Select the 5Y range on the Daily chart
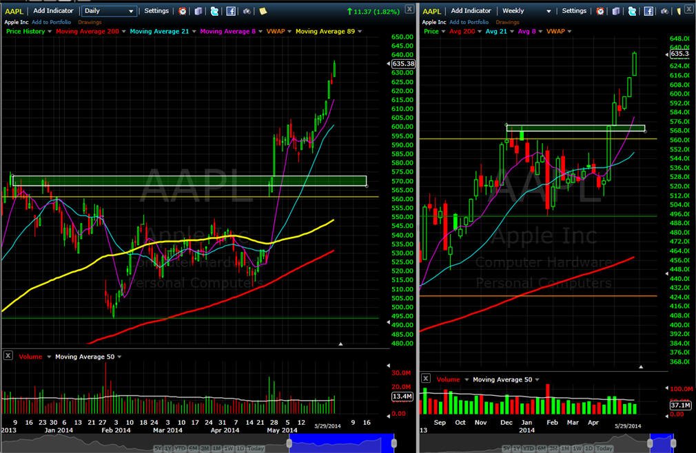The image size is (696, 453). [158, 449]
